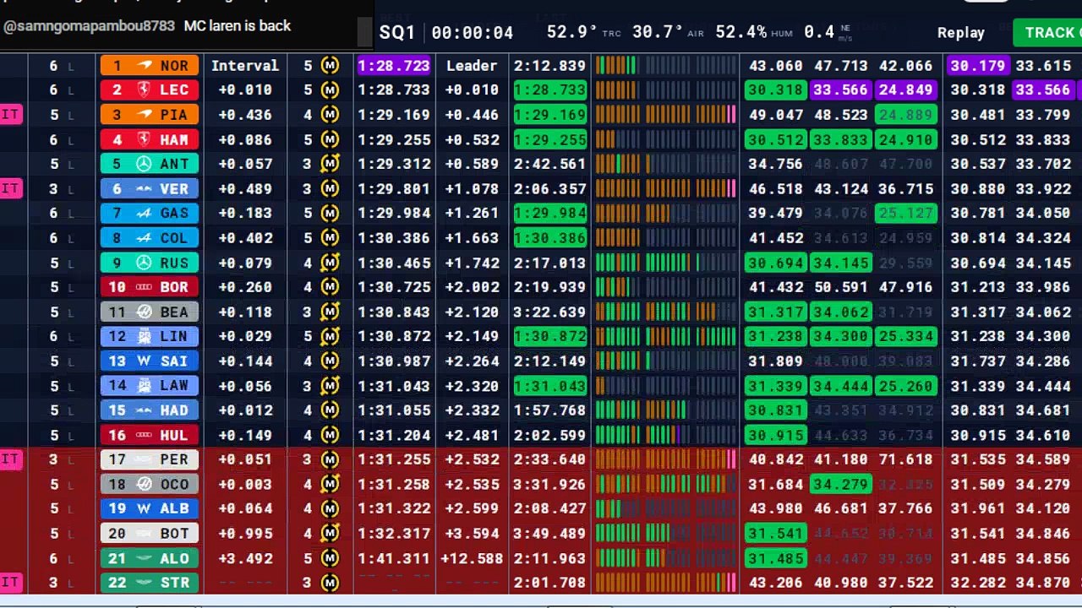Click the session timer 00:00:04
Viewport: 1082px width, 608px height.
(473, 33)
